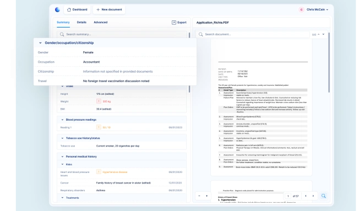Collapse the Vitals section
The image size is (359, 211).
(x=62, y=86)
